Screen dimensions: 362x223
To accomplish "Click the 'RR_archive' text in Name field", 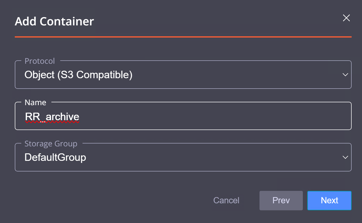I will 52,117.
